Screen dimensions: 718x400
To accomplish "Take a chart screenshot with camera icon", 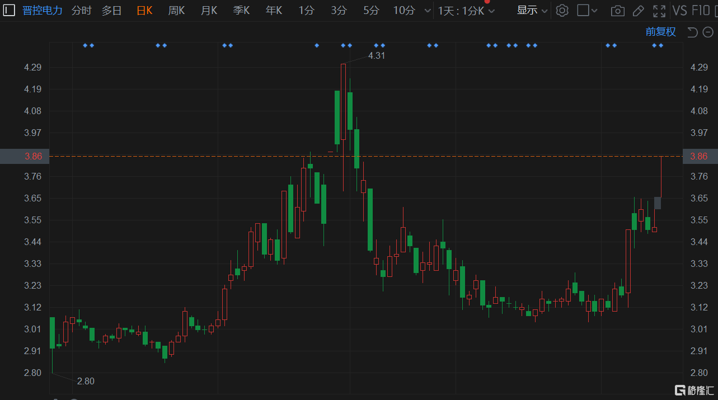I will 617,11.
